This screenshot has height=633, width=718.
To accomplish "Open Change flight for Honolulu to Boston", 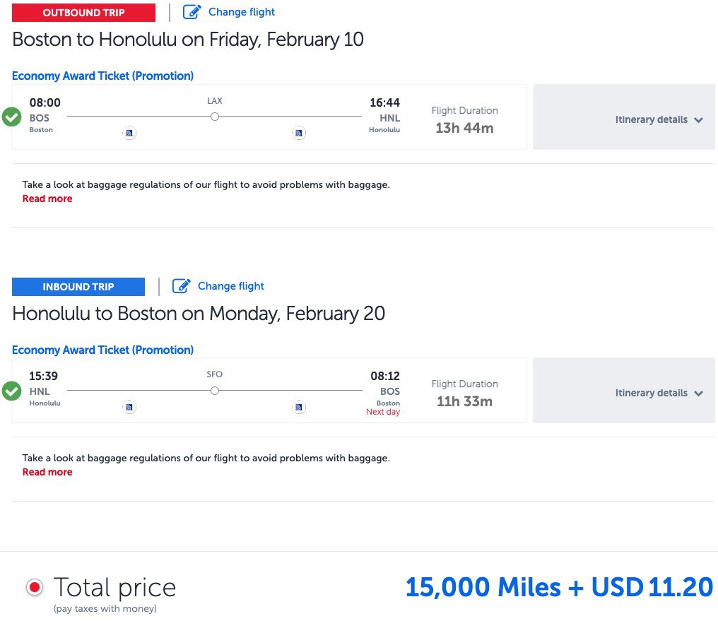I will tap(230, 285).
